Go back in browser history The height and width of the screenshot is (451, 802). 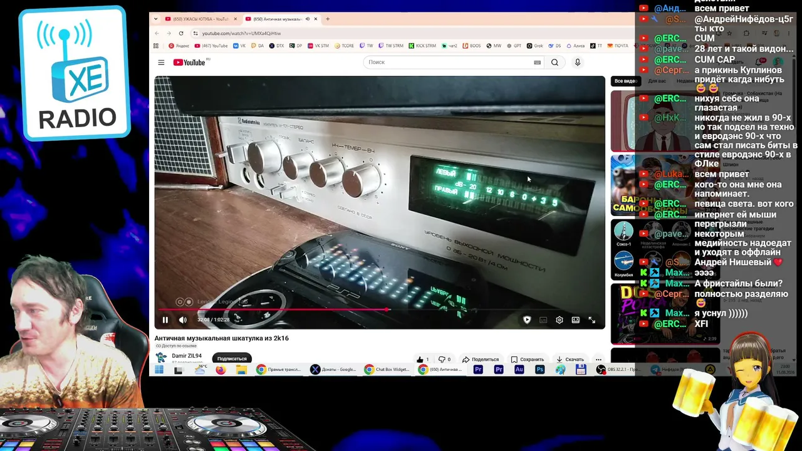pos(157,33)
